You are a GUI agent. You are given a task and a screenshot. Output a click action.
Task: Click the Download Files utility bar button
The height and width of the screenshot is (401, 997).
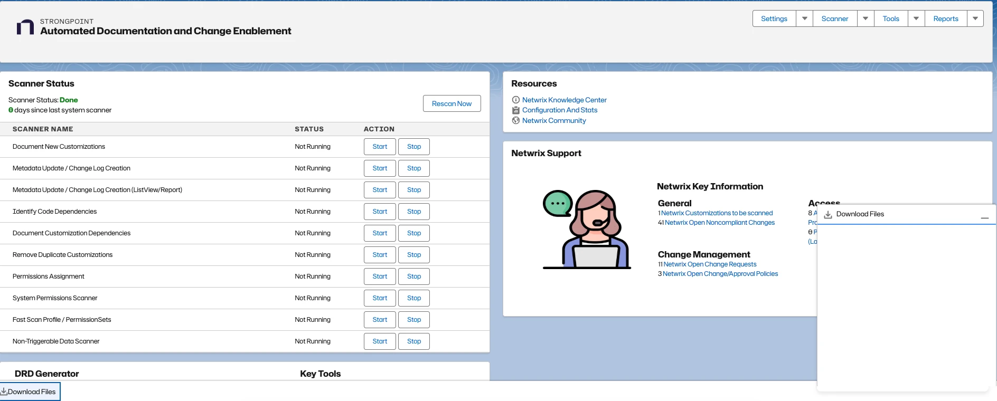30,392
